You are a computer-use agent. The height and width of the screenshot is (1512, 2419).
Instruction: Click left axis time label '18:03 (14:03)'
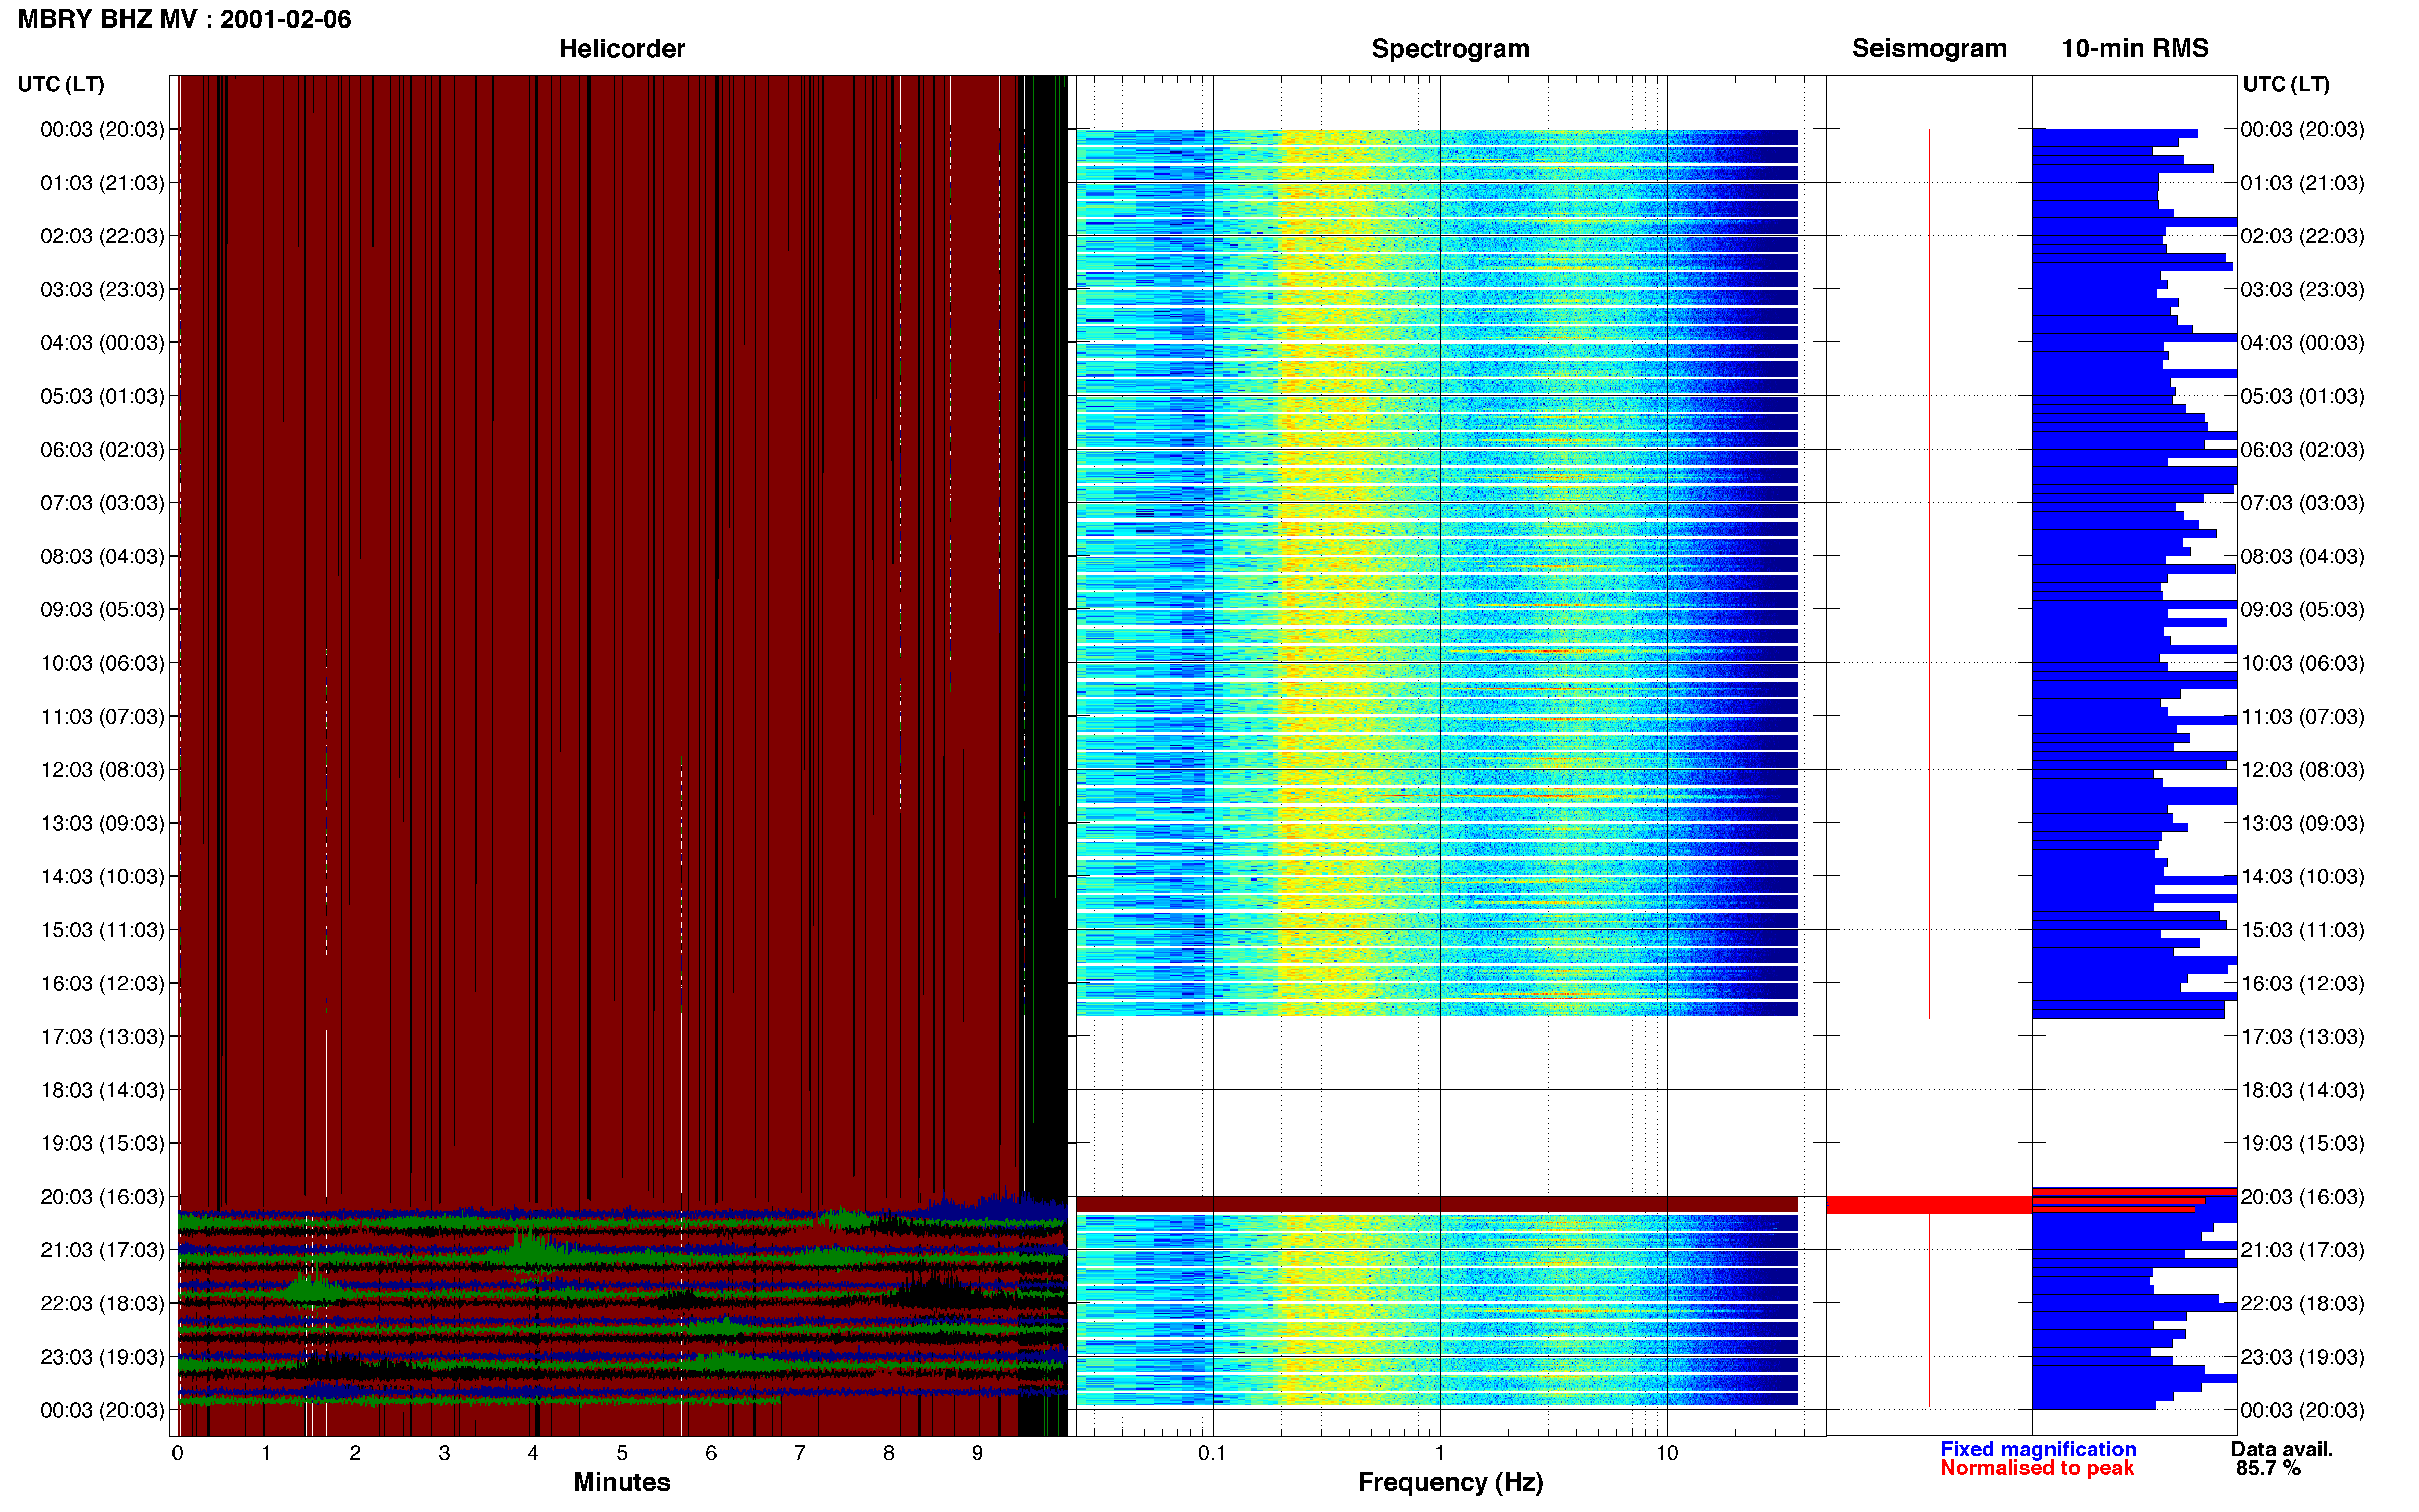click(x=102, y=1090)
